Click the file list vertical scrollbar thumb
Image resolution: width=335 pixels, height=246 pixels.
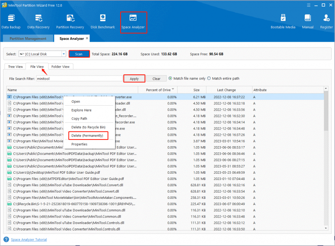[x=326, y=111]
